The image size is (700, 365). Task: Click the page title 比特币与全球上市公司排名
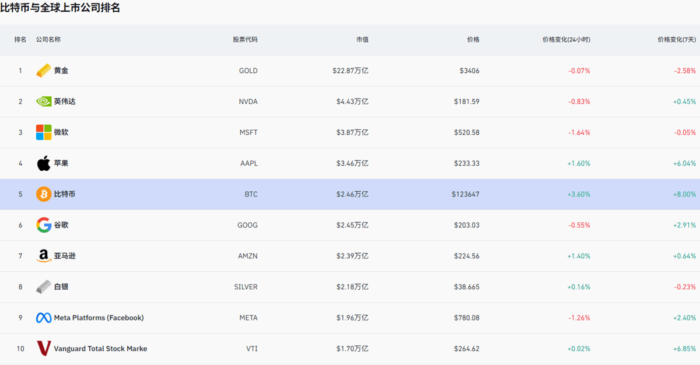pos(60,8)
